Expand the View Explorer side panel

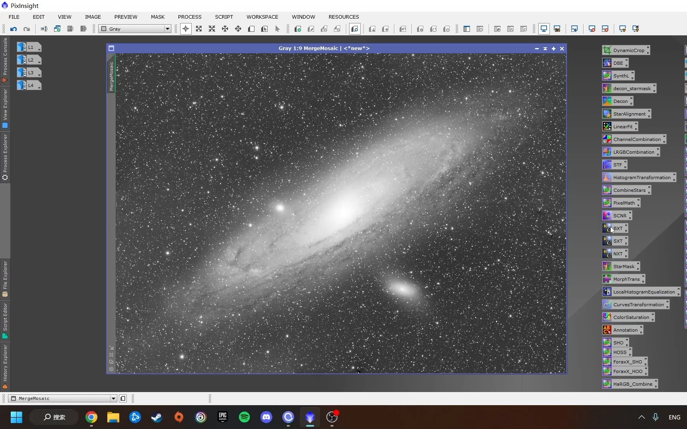point(5,108)
